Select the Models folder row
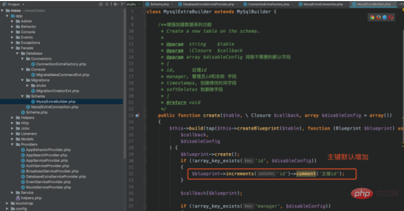 [27, 139]
